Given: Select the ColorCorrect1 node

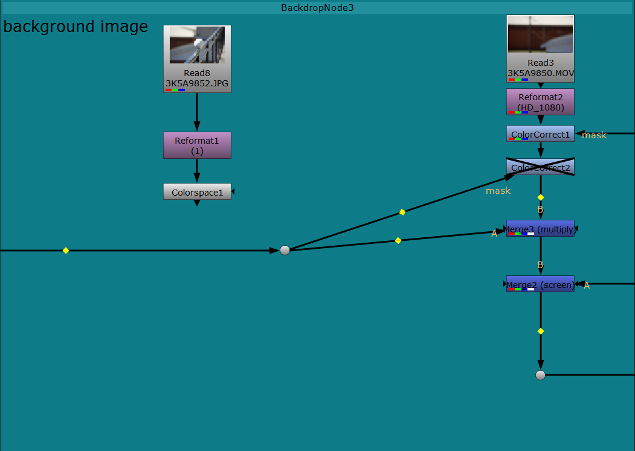Looking at the screenshot, I should pos(540,134).
